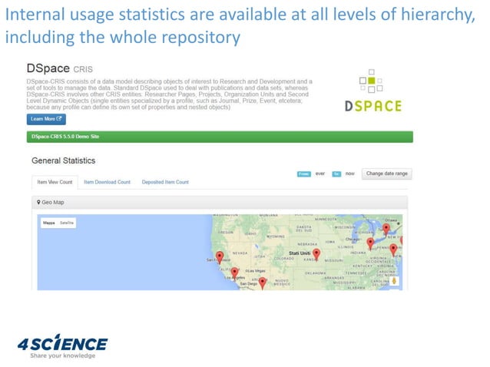Click the Change date range button
The width and height of the screenshot is (490, 367).
click(387, 174)
